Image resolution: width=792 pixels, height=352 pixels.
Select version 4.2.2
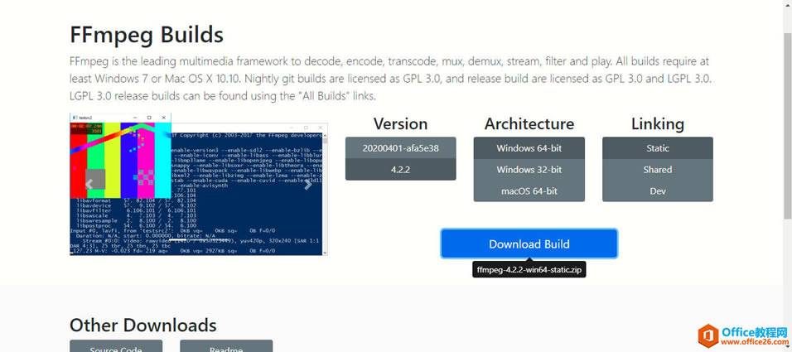click(x=400, y=170)
